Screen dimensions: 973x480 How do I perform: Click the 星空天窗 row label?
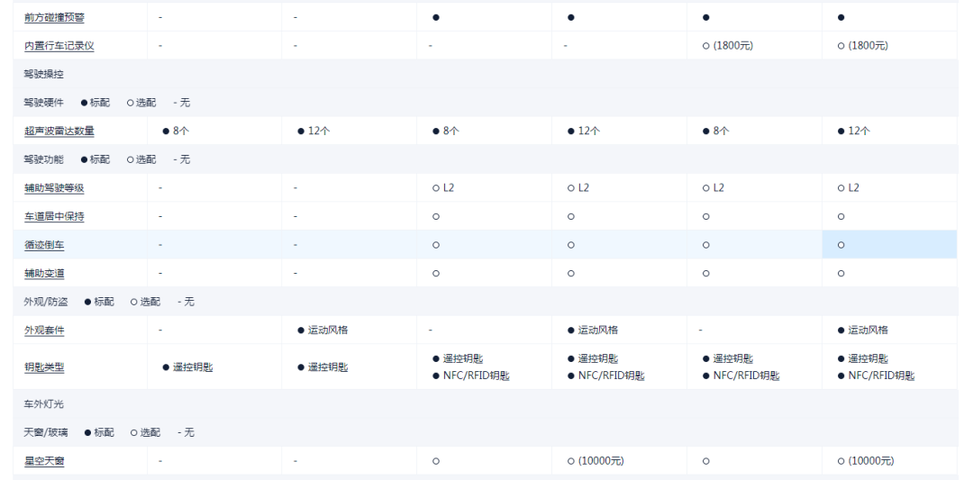(44, 461)
